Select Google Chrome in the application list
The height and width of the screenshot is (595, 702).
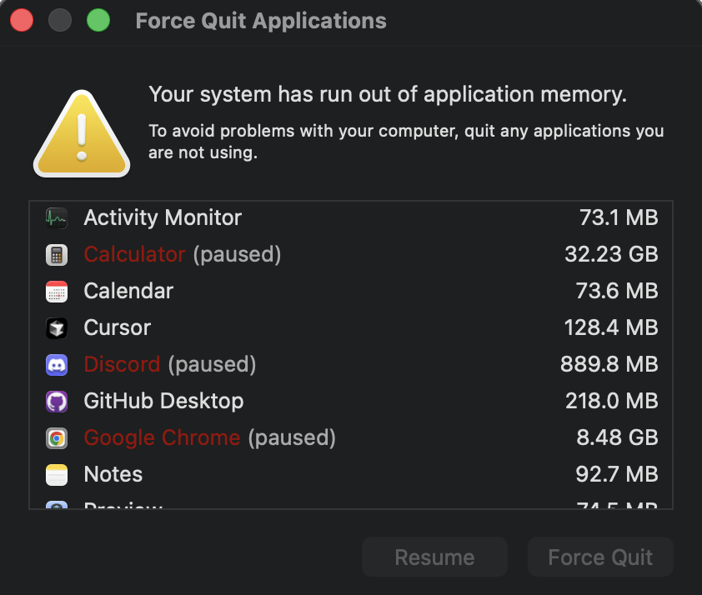coord(162,437)
